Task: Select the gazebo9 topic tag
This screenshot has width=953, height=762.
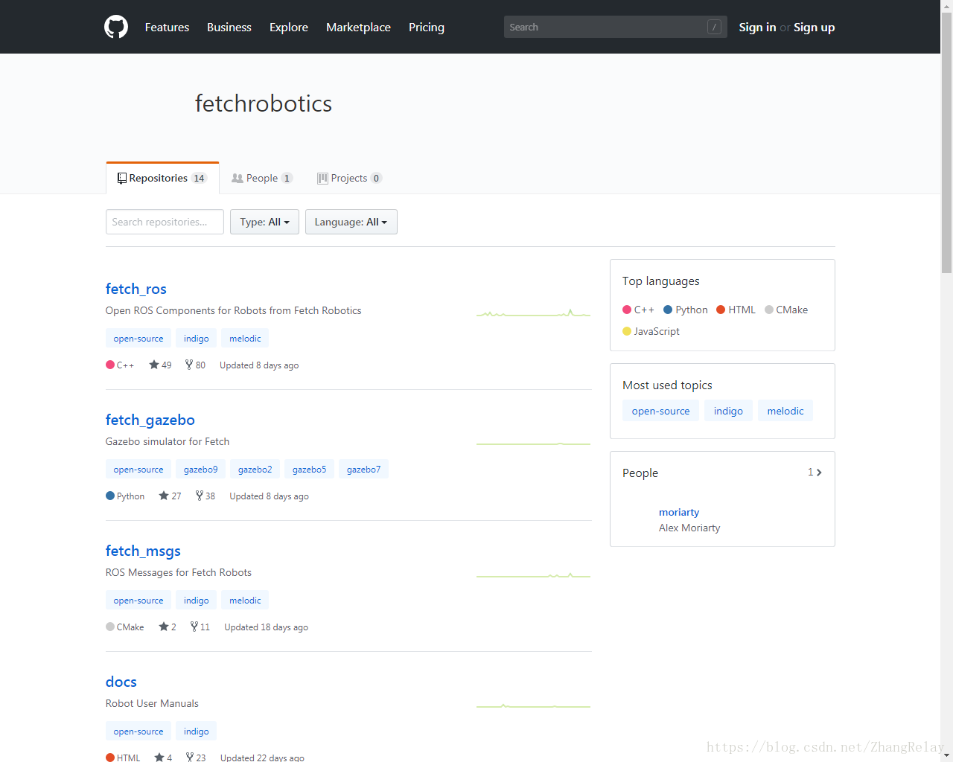Action: (201, 469)
